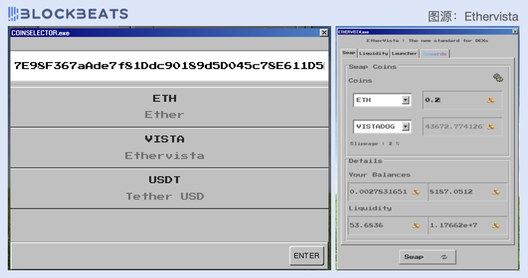Screen dimensions: 528x278
Task: Expand the ETH coin dropdown arrow
Action: pyautogui.click(x=405, y=100)
